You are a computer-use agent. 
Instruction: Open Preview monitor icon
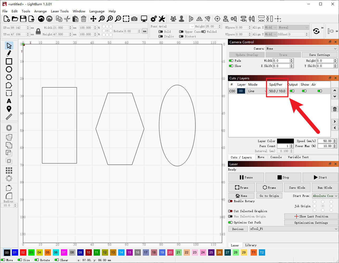point(144,19)
